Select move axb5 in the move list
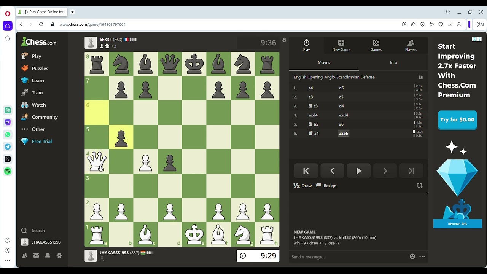 [344, 133]
